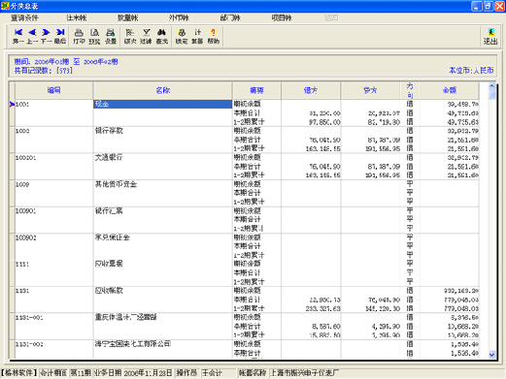The image size is (506, 379).
Task: Click the 本位币:人民币 label
Action: [x=471, y=70]
